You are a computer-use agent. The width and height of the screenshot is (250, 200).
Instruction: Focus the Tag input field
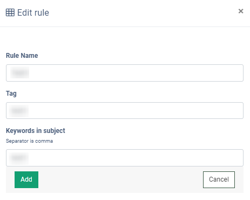coord(125,111)
